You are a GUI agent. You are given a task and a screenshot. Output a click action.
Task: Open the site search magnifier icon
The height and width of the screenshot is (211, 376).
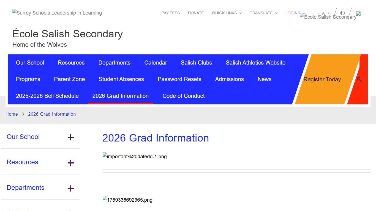point(359,79)
